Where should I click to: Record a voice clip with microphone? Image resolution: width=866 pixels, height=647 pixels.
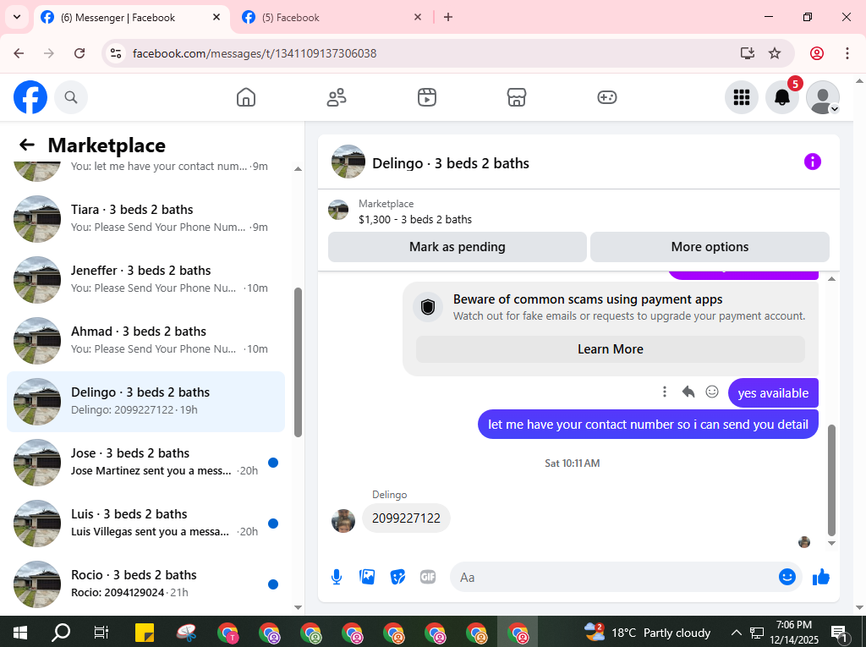(337, 577)
